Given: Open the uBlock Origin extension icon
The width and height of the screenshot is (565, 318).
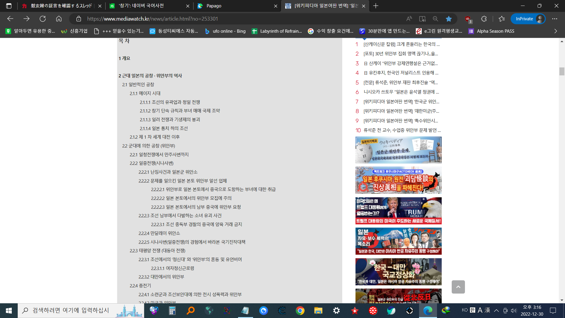Looking at the screenshot, I should (x=468, y=19).
